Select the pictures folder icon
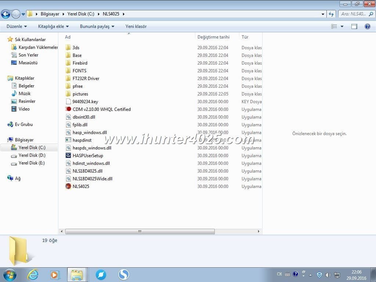The width and height of the screenshot is (376, 282). [68, 94]
